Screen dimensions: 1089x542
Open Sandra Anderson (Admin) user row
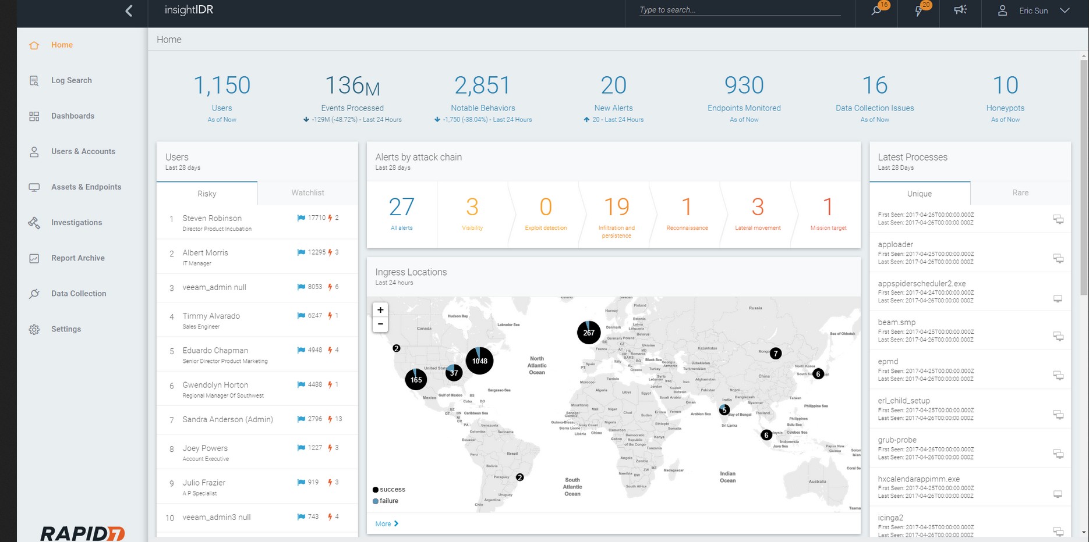click(x=257, y=419)
